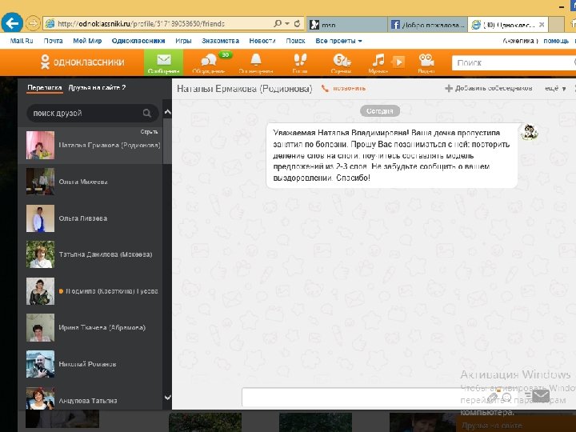Click Николай Романов avatar photo
Screen dimensions: 576x432
40,364
